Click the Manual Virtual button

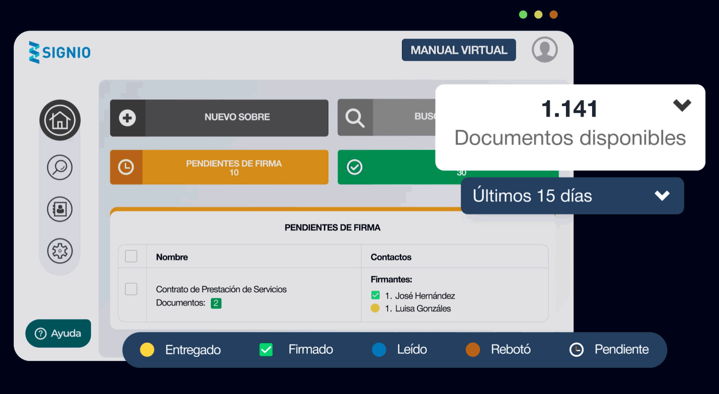tap(459, 50)
